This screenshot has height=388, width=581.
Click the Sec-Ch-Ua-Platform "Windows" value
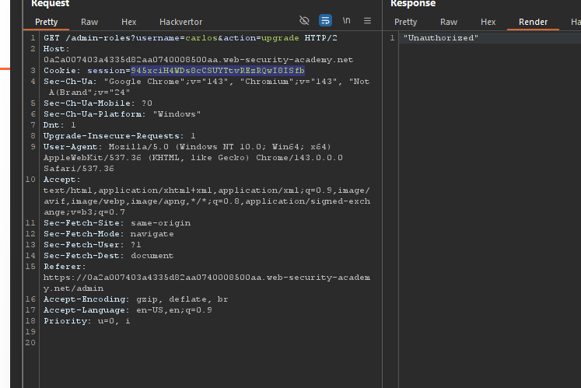point(177,114)
